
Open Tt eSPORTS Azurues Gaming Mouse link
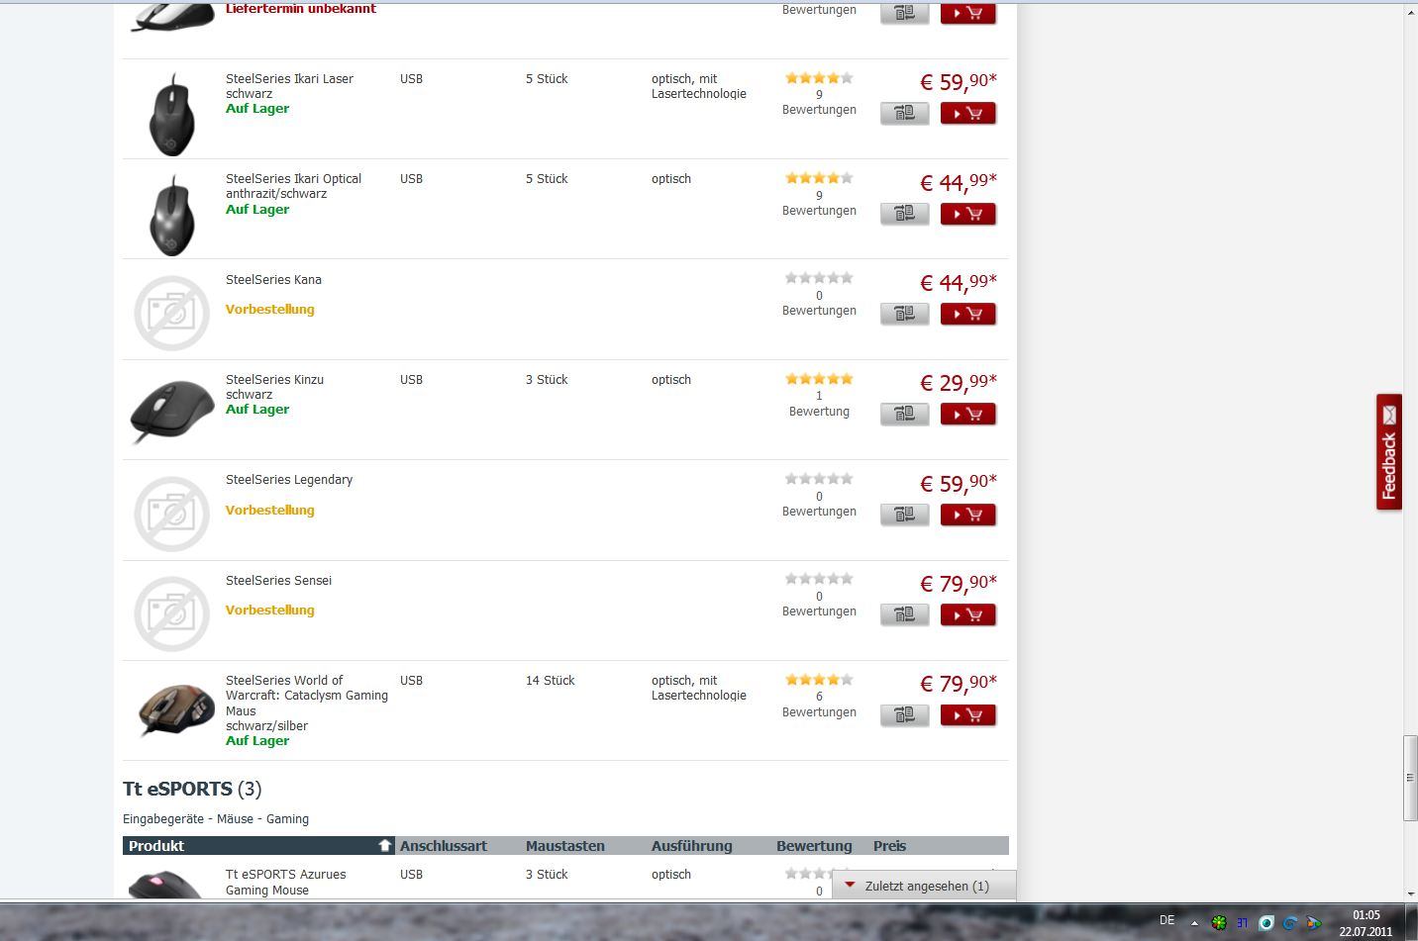click(x=286, y=882)
